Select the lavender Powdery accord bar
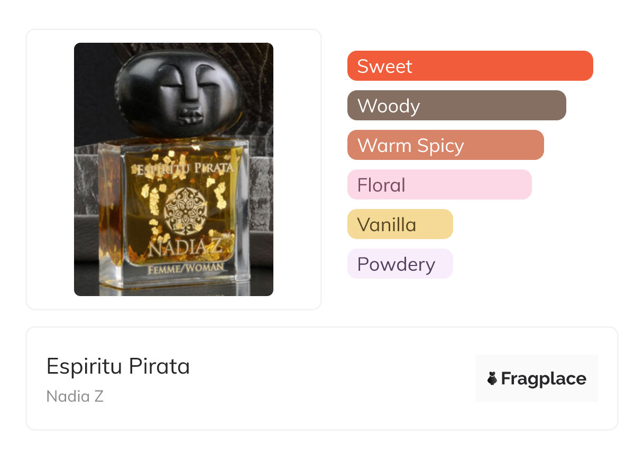The height and width of the screenshot is (456, 644). tap(400, 264)
